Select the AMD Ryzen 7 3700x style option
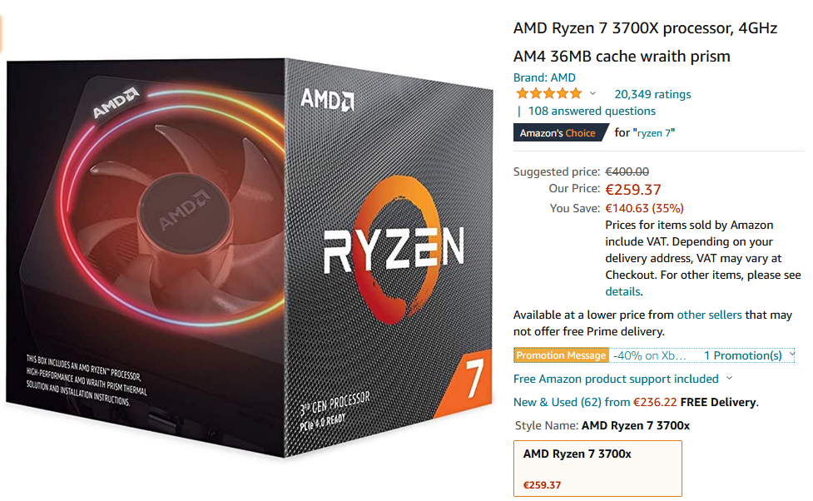Viewport: 813px width, 501px height. [597, 469]
